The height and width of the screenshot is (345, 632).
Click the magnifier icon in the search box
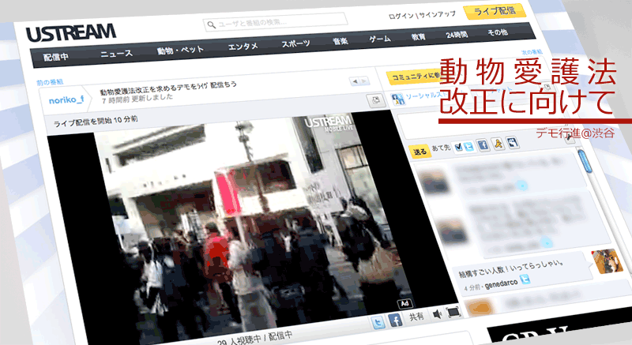click(x=211, y=25)
